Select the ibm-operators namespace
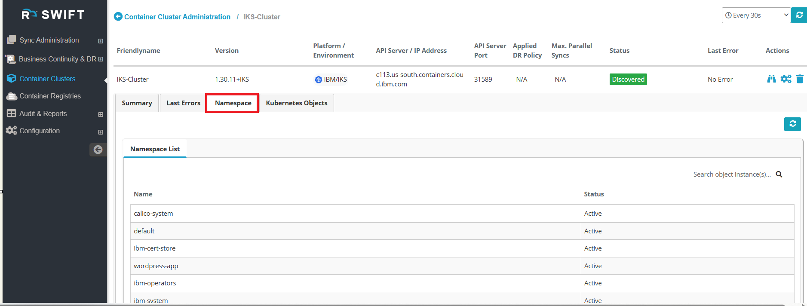The image size is (807, 306). click(x=462, y=283)
